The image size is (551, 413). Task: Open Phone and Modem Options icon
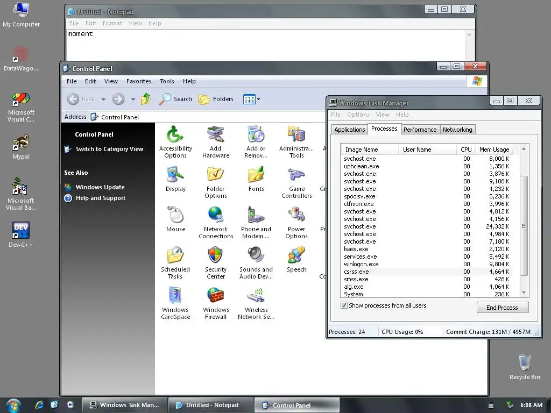pos(256,223)
